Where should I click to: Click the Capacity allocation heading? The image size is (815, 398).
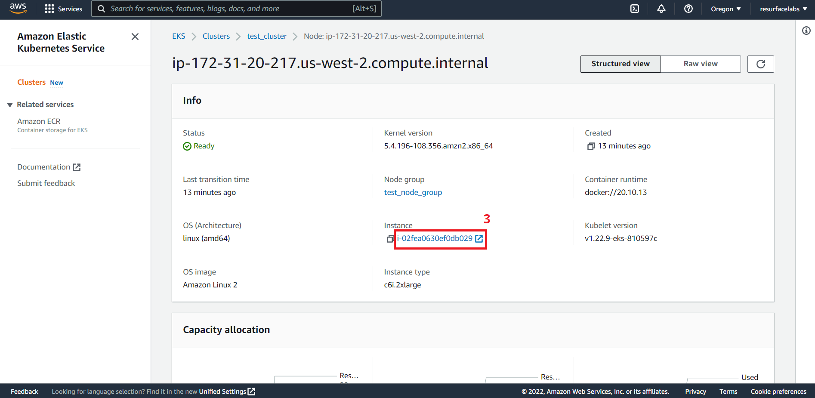(226, 330)
